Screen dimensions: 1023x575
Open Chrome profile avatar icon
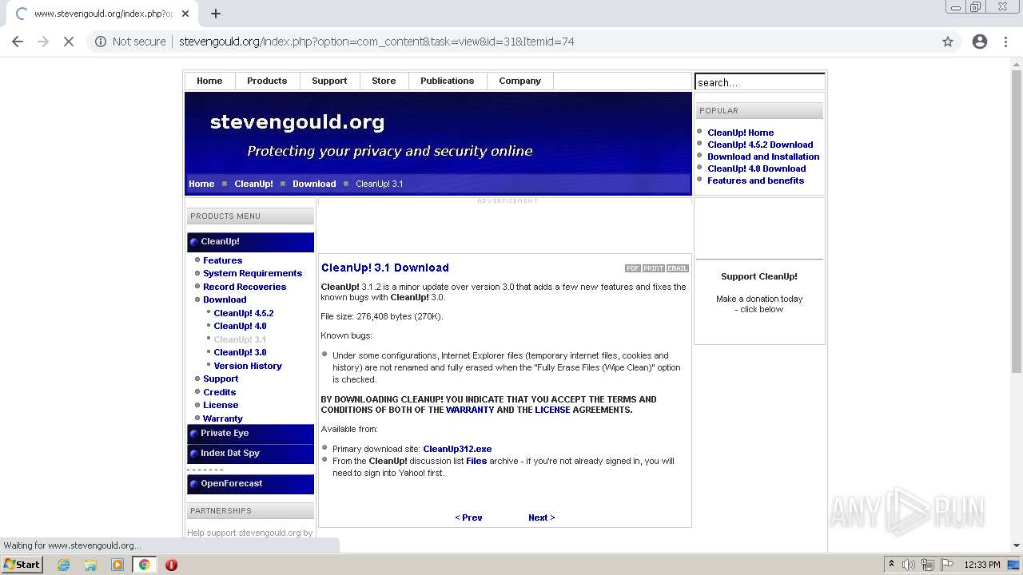point(980,42)
